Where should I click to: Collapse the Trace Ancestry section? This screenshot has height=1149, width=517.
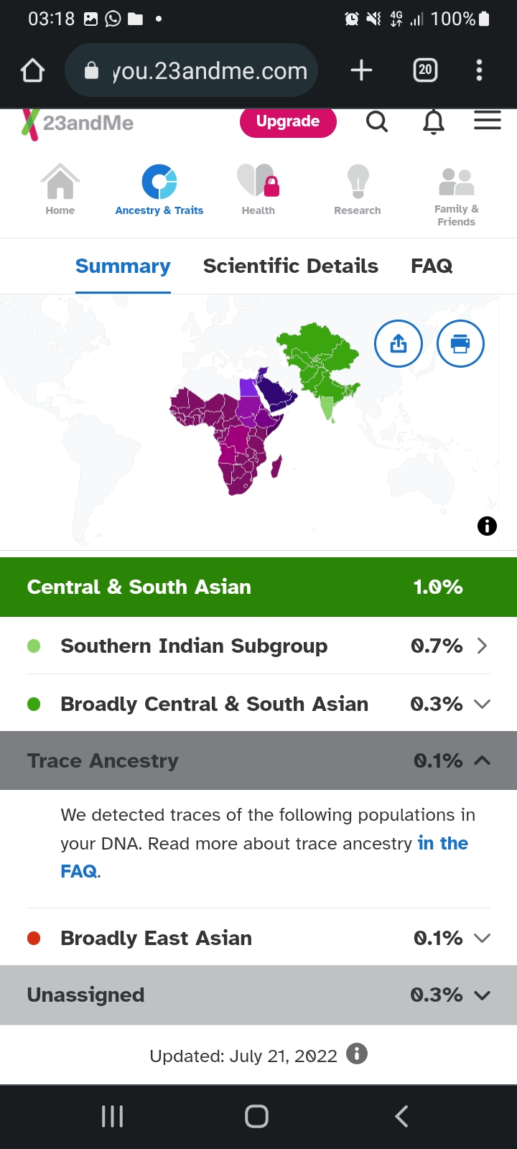pos(258,760)
